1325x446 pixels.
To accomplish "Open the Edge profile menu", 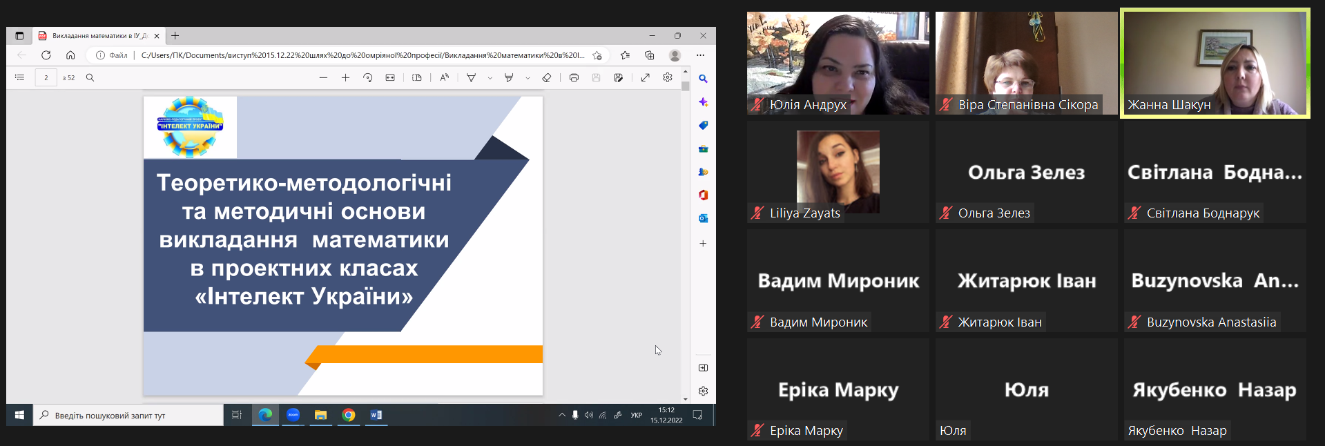I will pyautogui.click(x=675, y=55).
